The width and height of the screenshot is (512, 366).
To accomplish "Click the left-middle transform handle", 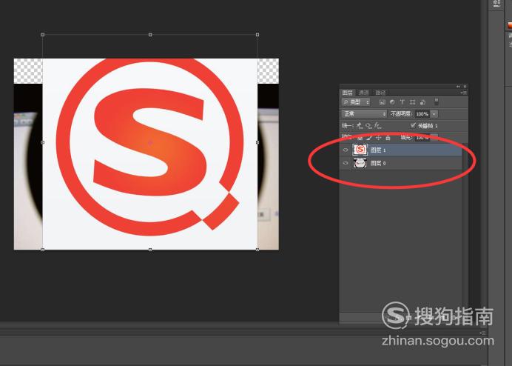I will (x=43, y=142).
